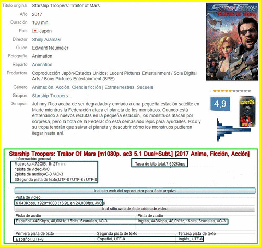Open the Animación genre link
The image size is (261, 247).
point(43,87)
